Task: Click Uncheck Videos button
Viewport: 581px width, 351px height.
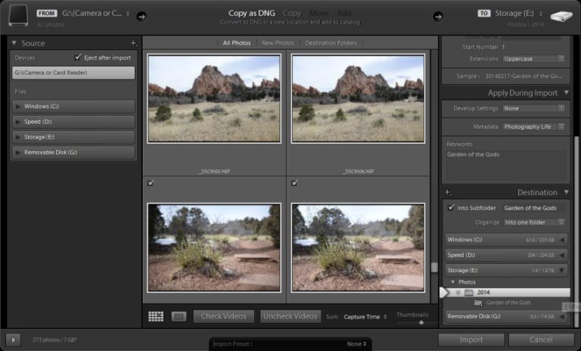Action: pos(290,316)
